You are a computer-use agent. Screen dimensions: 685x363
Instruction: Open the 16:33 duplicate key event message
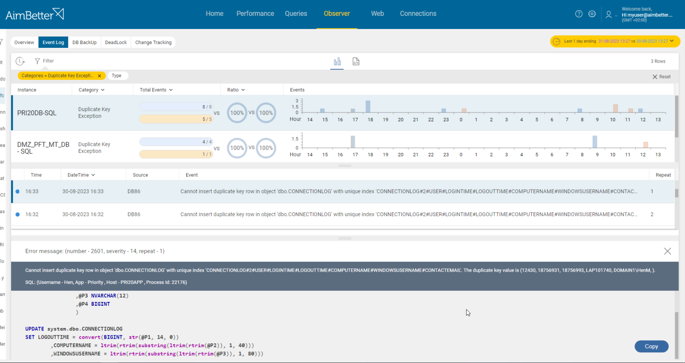pyautogui.click(x=409, y=191)
